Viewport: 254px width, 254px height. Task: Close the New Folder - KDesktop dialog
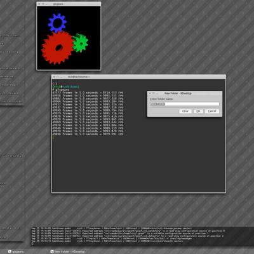[150, 93]
